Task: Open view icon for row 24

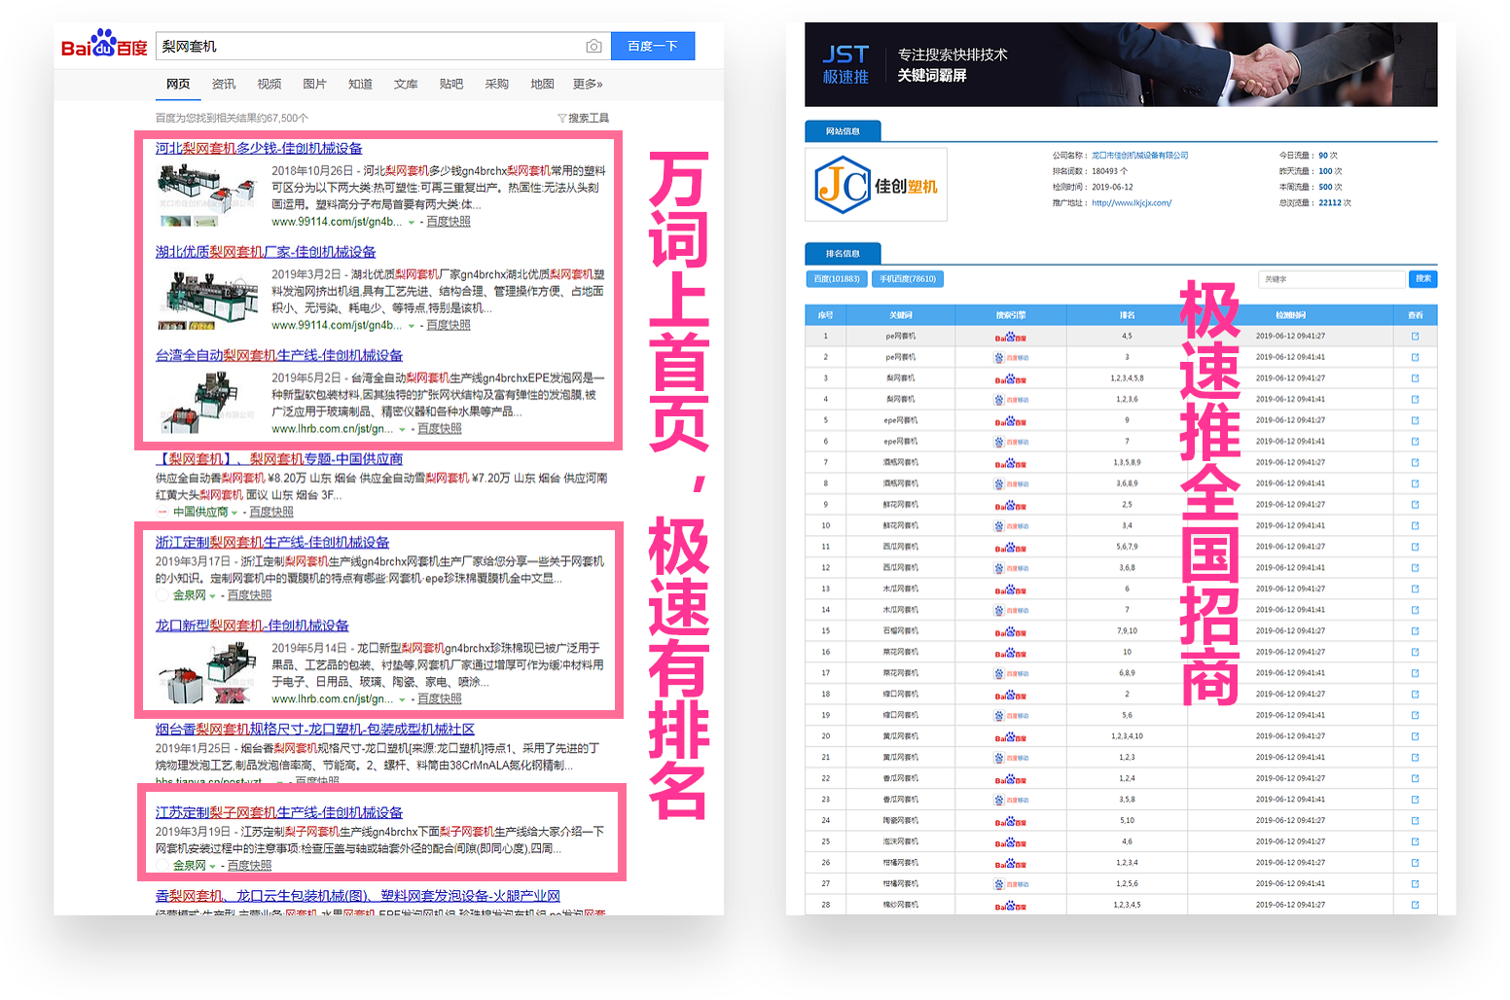Action: 1415,821
